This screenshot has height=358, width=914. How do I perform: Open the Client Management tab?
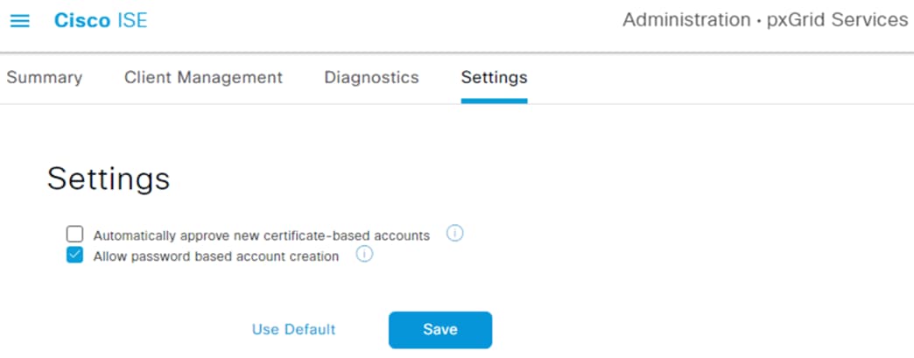point(203,78)
